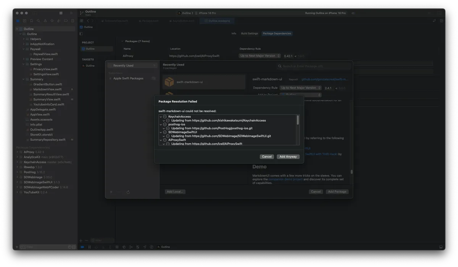
Task: Collapse the Paywall folder
Action: [23, 49]
